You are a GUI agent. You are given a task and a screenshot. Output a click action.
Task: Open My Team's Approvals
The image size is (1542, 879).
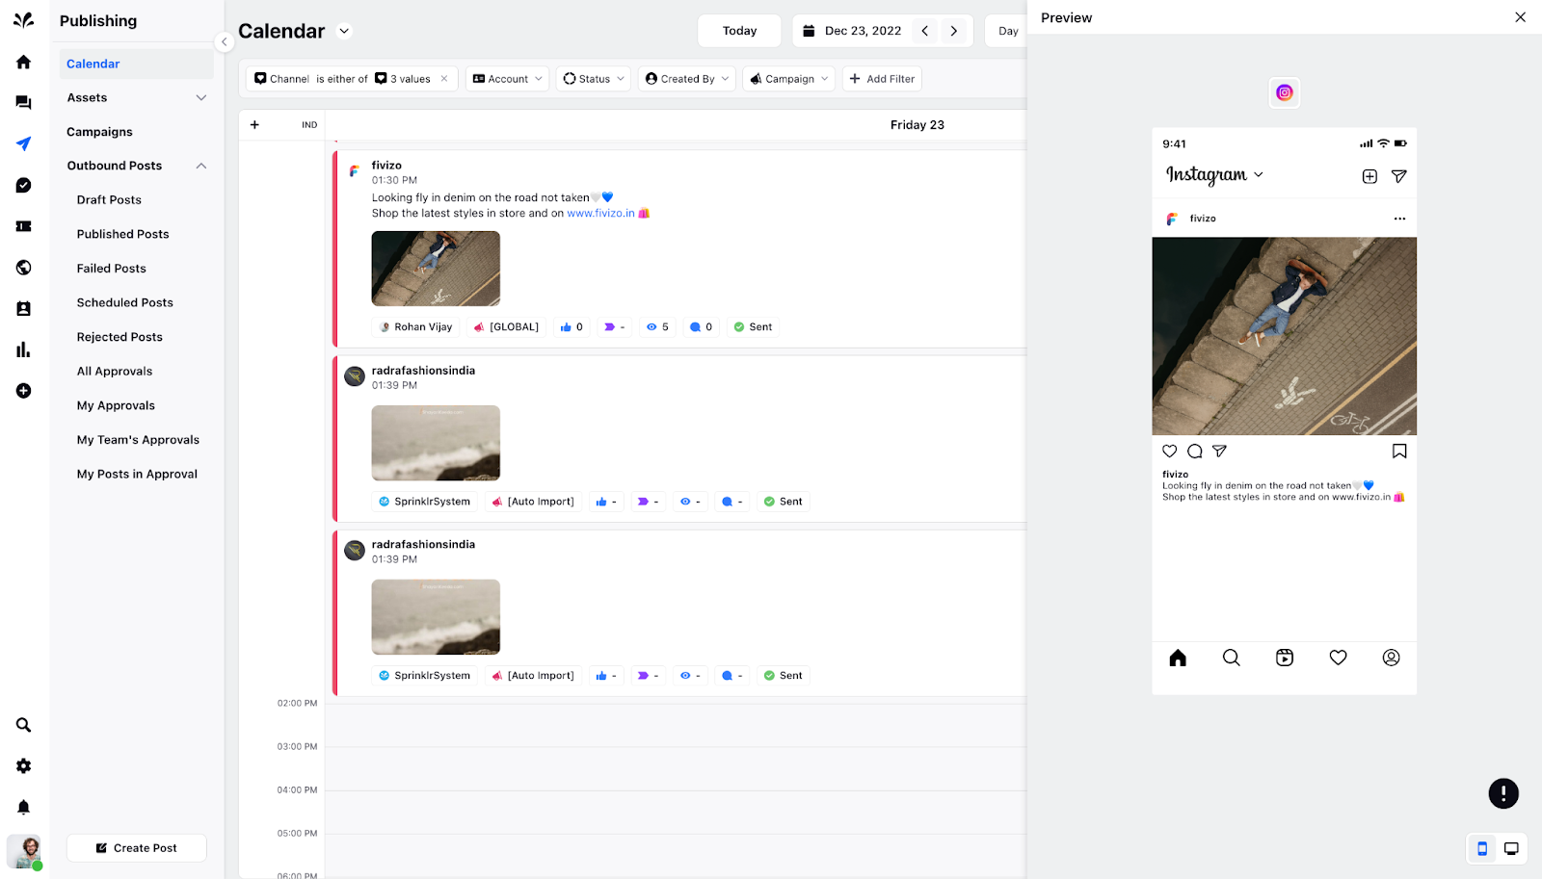(x=138, y=440)
